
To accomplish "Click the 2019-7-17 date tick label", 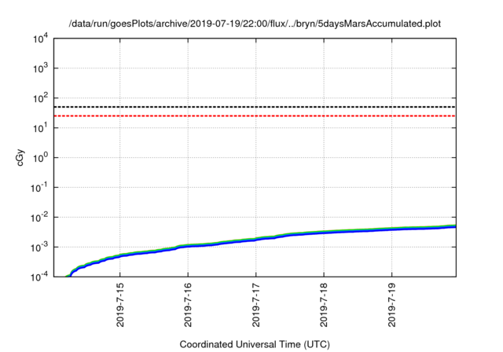I will pyautogui.click(x=256, y=305).
